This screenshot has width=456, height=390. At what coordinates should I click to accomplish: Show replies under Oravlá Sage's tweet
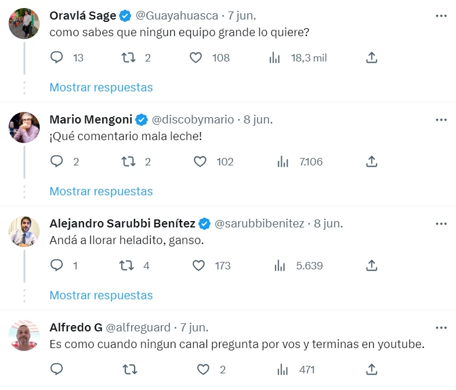click(101, 87)
